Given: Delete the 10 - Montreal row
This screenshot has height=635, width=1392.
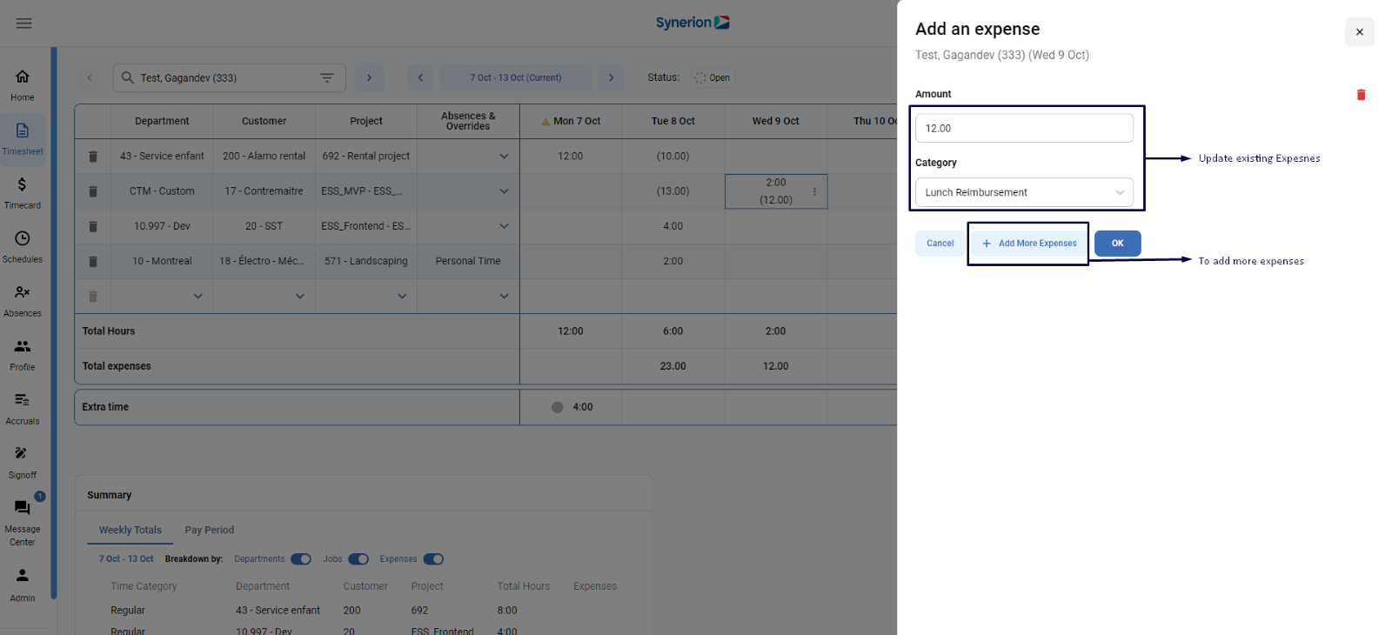Looking at the screenshot, I should 93,261.
